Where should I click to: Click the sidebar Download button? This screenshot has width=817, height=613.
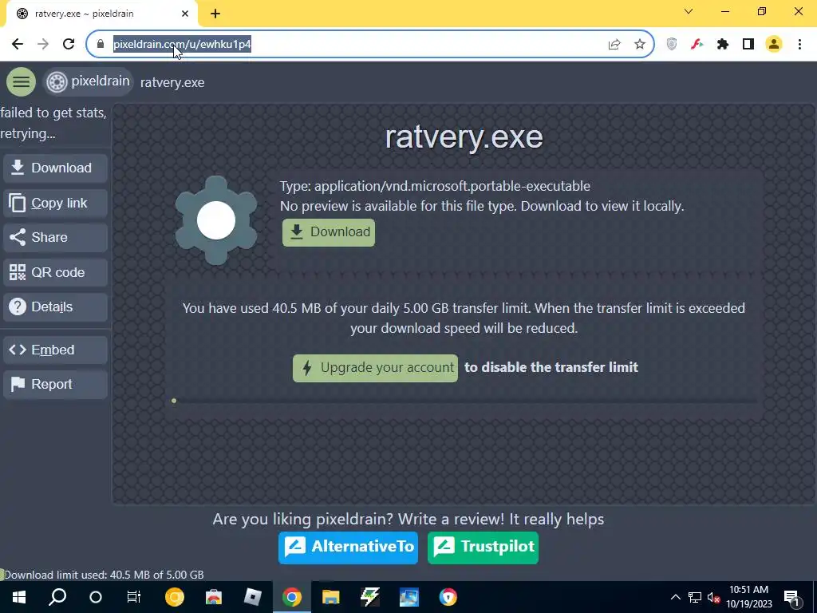pos(55,168)
